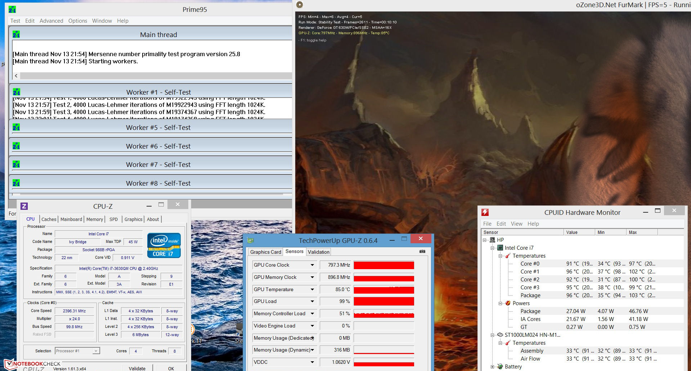Click the OK button in CPU-Z
This screenshot has height=371, width=691.
(171, 368)
